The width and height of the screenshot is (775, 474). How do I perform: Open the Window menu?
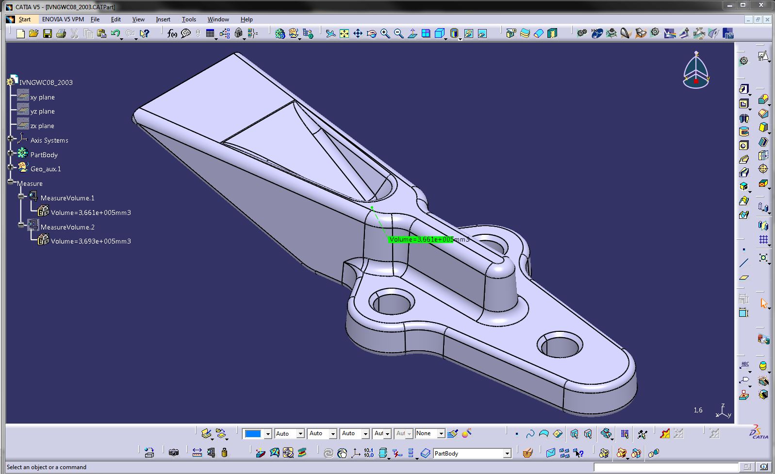[x=218, y=19]
